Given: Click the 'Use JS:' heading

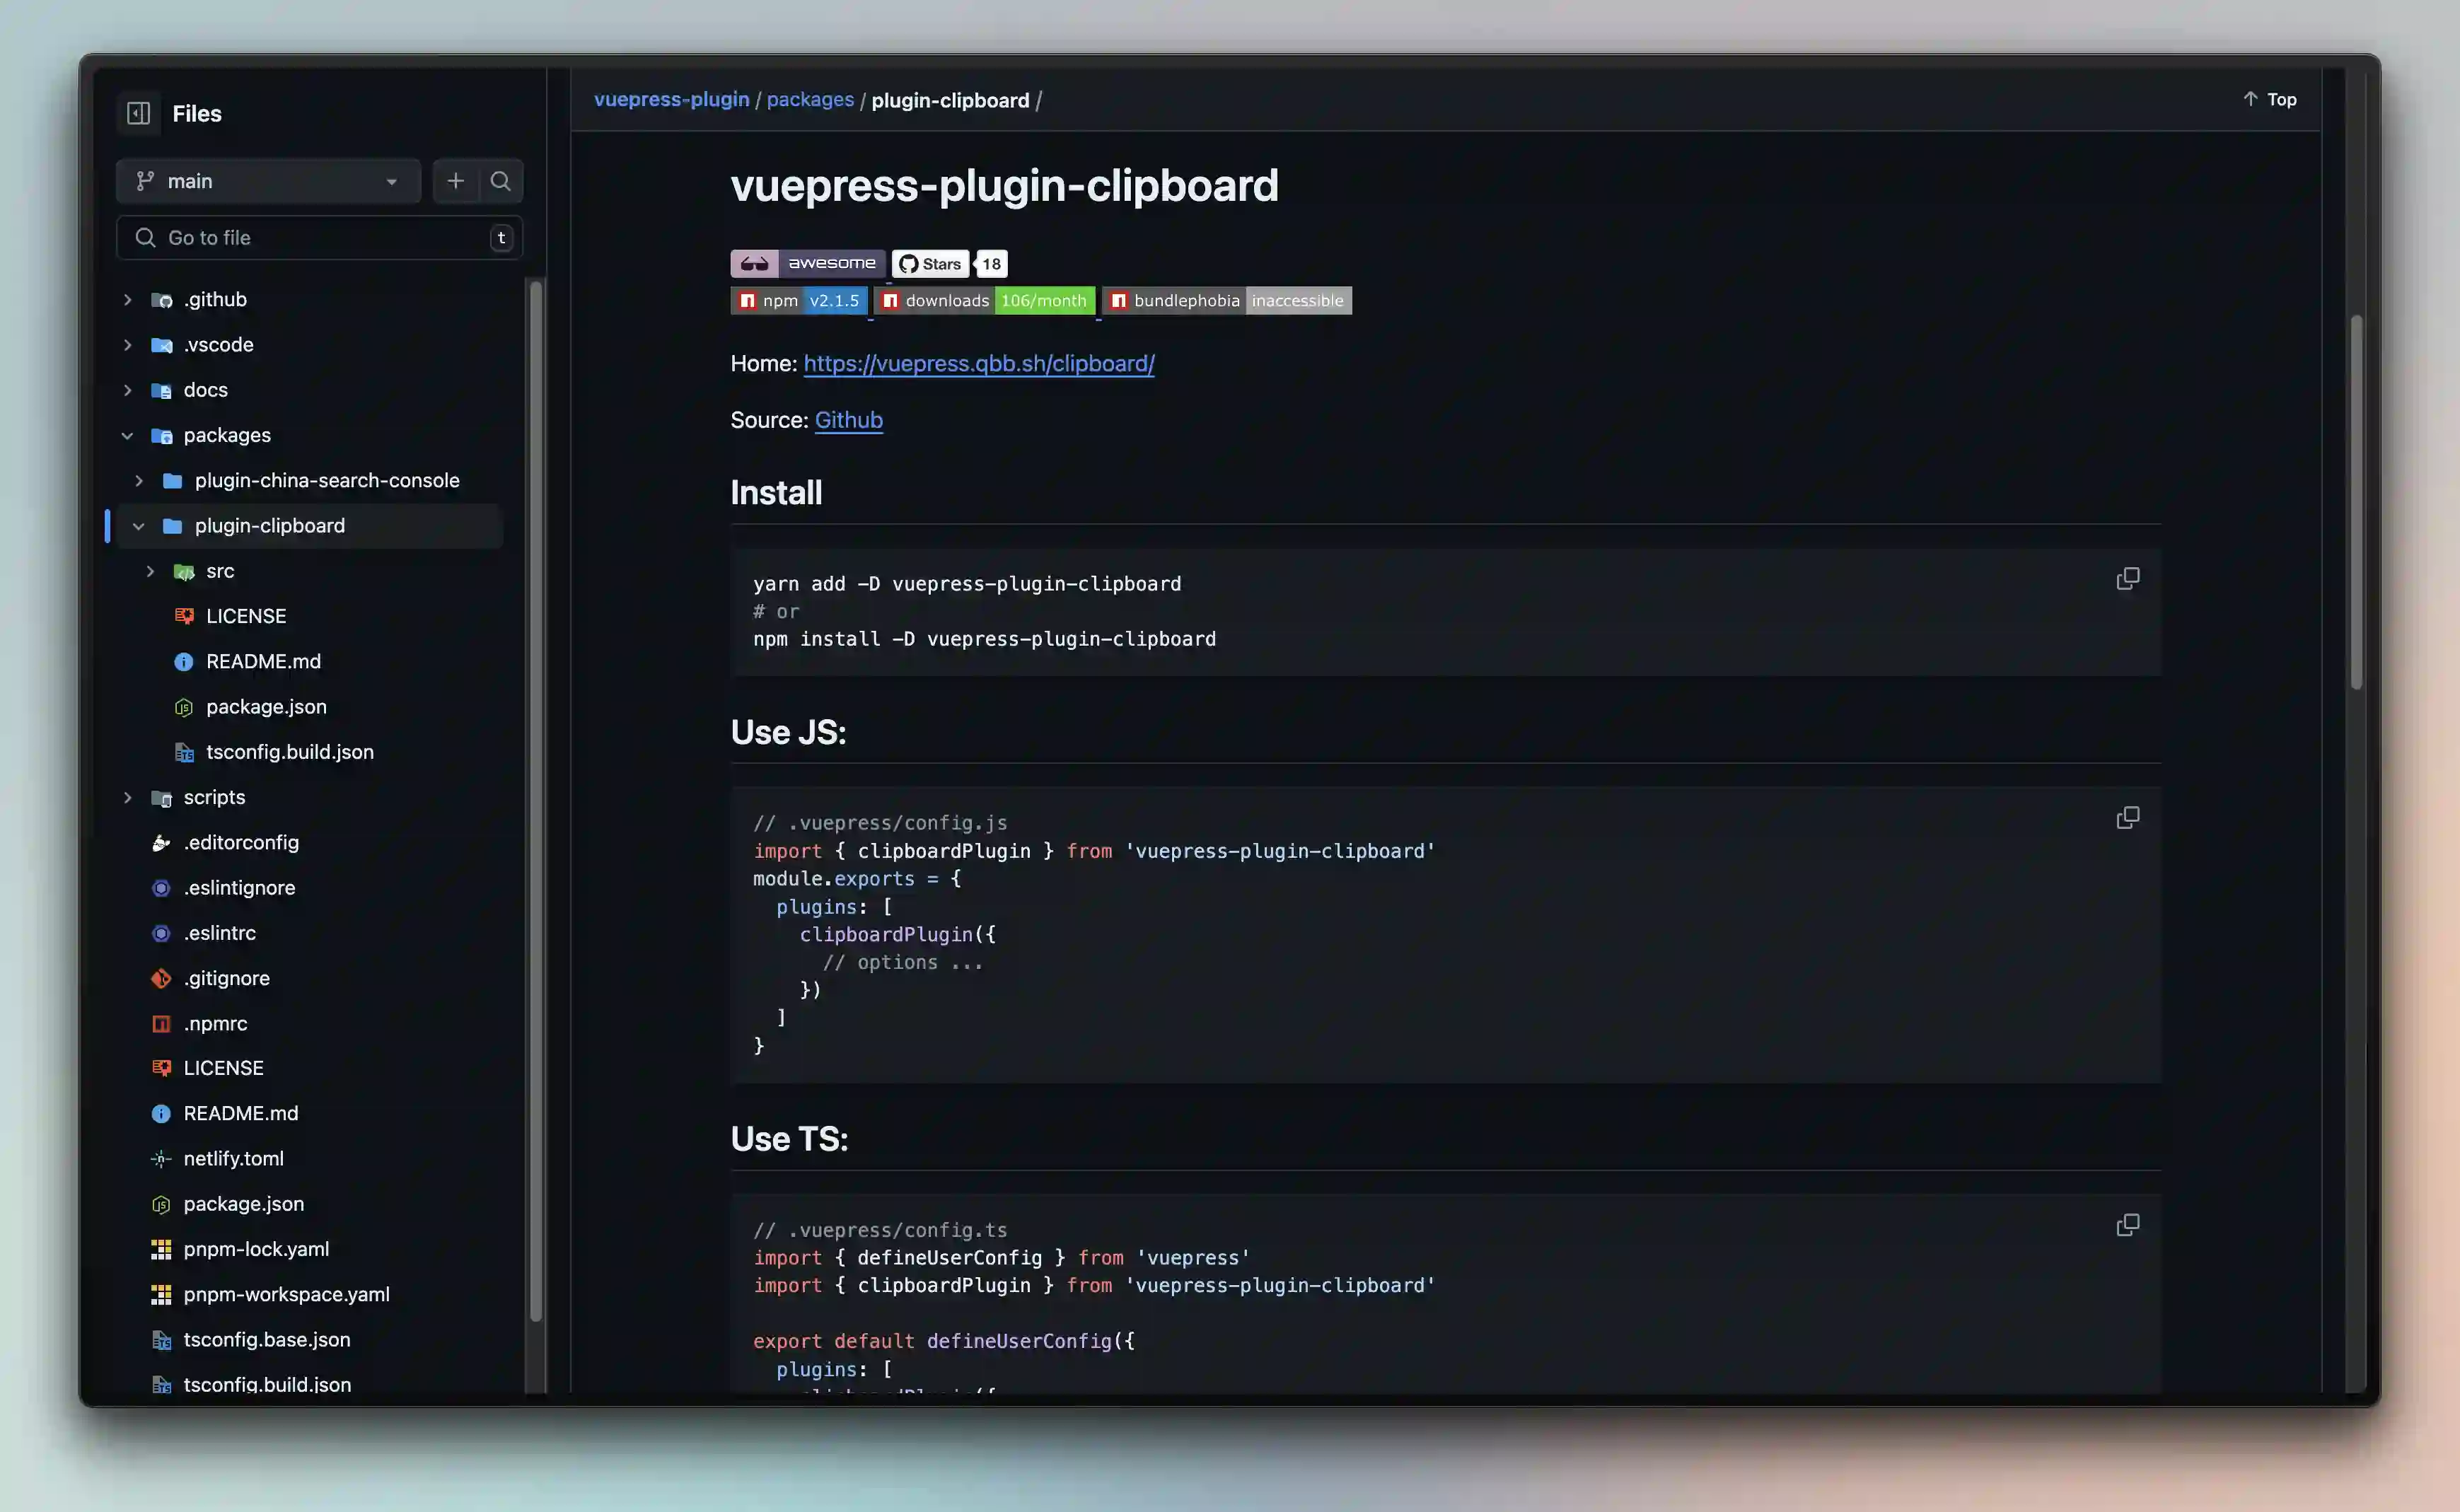Looking at the screenshot, I should (x=788, y=732).
